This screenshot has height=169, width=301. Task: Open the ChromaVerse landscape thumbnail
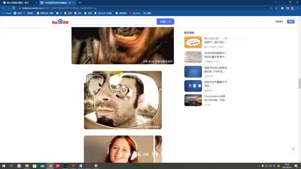[193, 100]
